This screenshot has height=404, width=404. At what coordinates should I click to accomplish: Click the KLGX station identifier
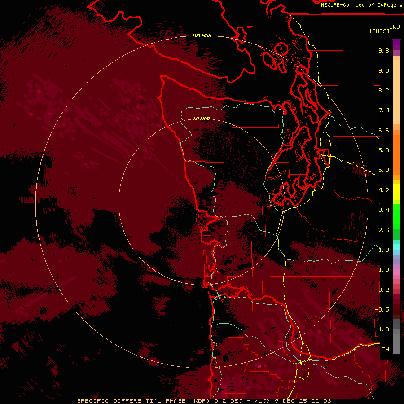pos(263,401)
